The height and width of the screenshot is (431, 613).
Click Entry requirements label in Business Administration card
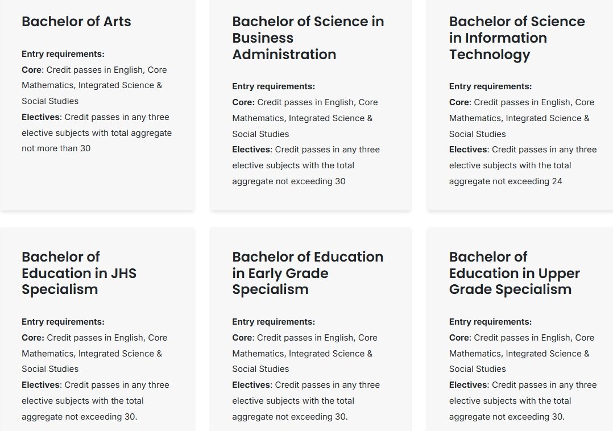pyautogui.click(x=274, y=86)
